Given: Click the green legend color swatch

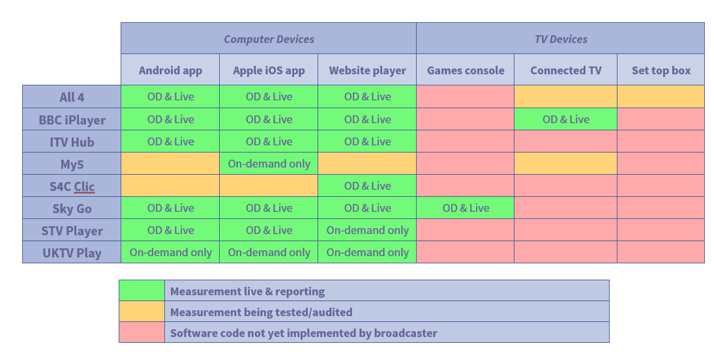Looking at the screenshot, I should coord(141,291).
